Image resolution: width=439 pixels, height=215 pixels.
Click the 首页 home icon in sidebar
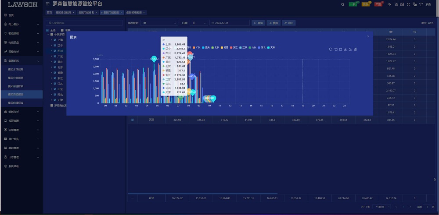(5, 15)
